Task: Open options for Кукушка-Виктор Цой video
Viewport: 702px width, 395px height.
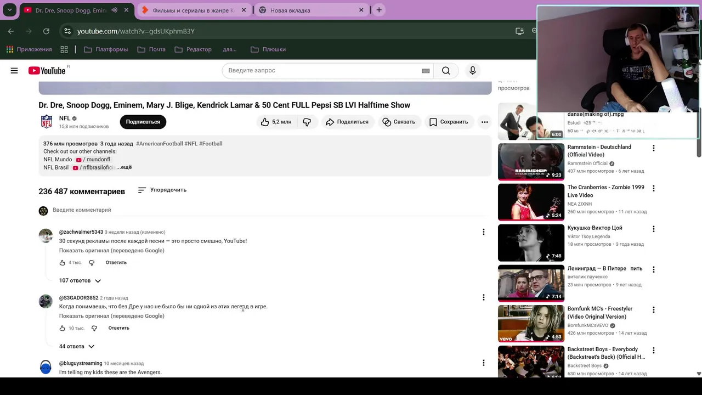Action: click(653, 229)
